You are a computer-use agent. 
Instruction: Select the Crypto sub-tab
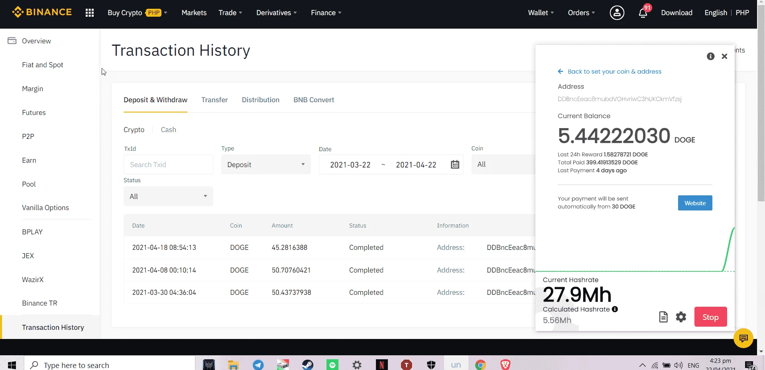click(x=134, y=130)
